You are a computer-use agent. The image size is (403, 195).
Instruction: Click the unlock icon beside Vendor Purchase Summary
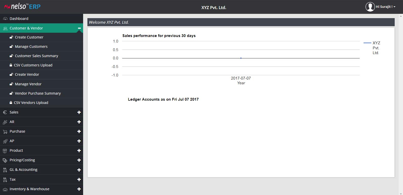click(11, 93)
